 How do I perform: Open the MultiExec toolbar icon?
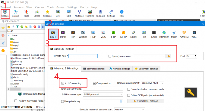click(79, 14)
